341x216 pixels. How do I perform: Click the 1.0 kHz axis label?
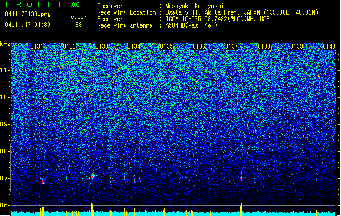tap(4, 97)
